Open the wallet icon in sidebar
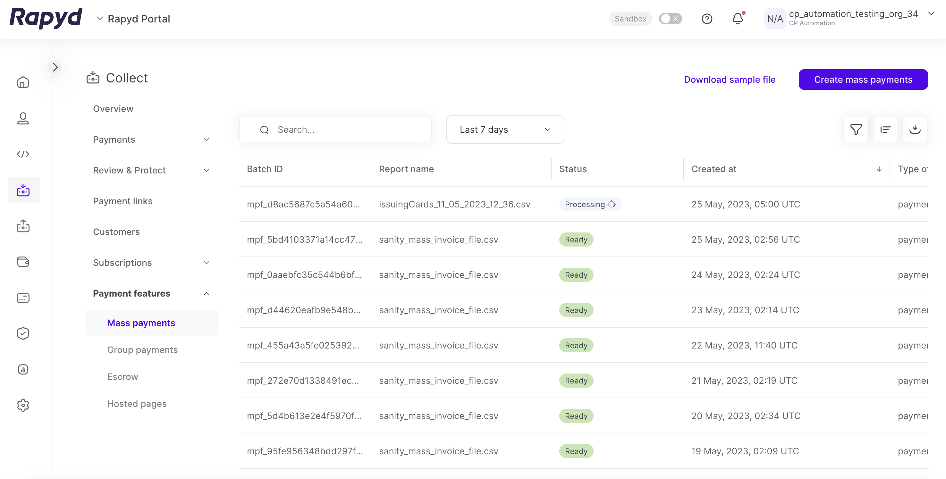This screenshot has height=479, width=946. (x=23, y=262)
